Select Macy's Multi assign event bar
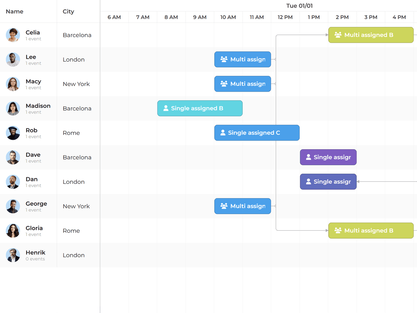Viewport: 417px width, 313px height. tap(242, 84)
